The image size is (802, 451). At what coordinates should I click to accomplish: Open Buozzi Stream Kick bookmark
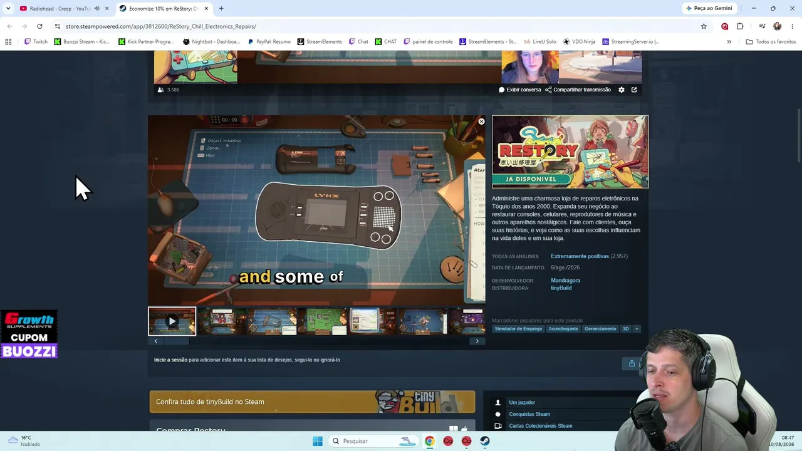point(82,42)
